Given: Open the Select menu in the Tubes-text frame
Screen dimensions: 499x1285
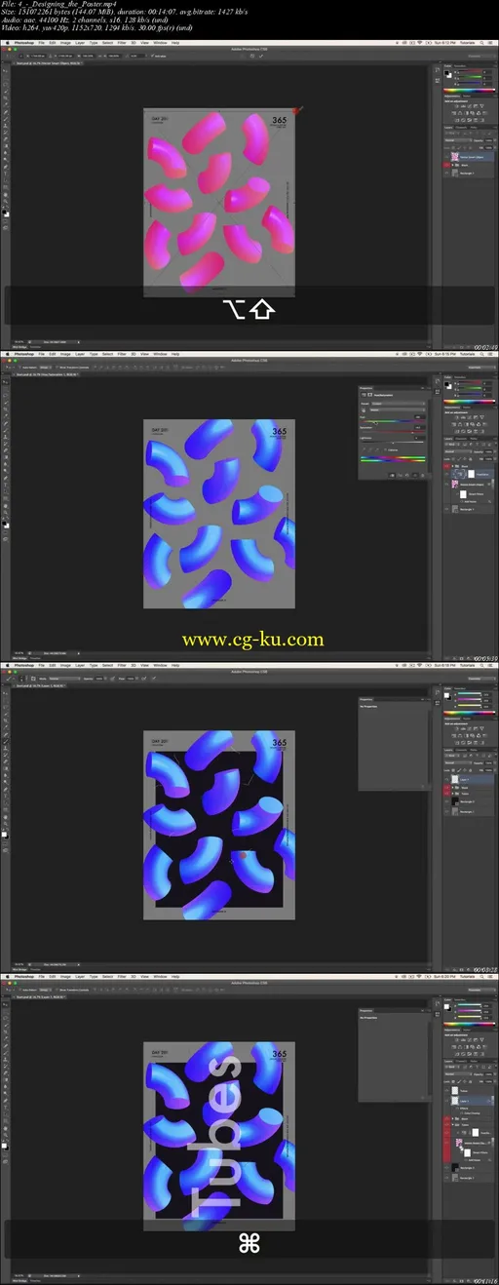Looking at the screenshot, I should (107, 977).
